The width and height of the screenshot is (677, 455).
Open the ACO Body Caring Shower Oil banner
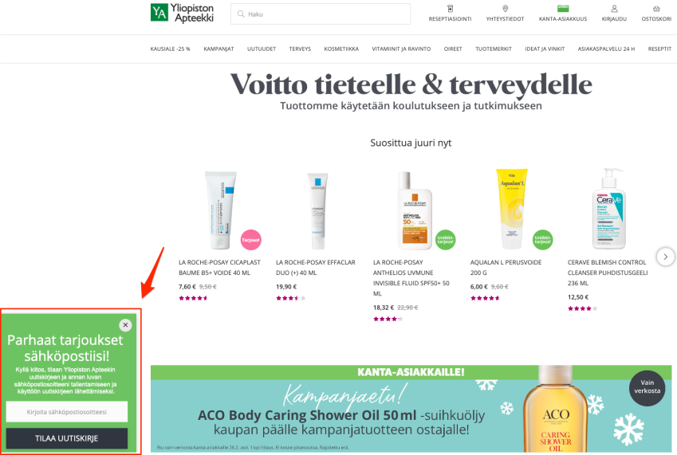coord(411,409)
